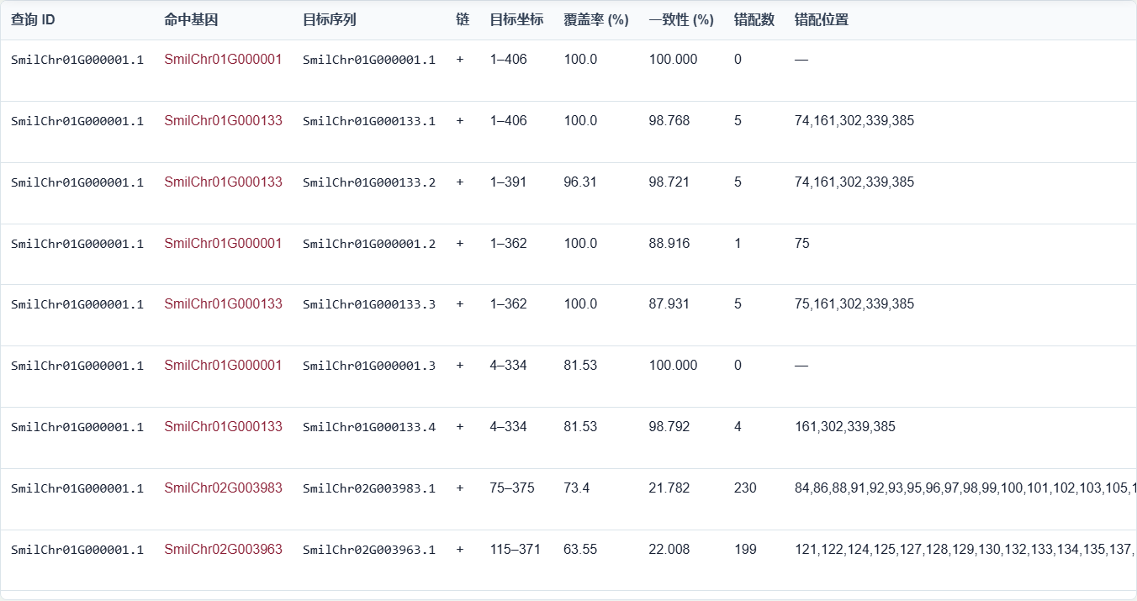Select target sequence SmilChr02G003963.1 cell
Image resolution: width=1137 pixels, height=601 pixels.
pos(369,550)
